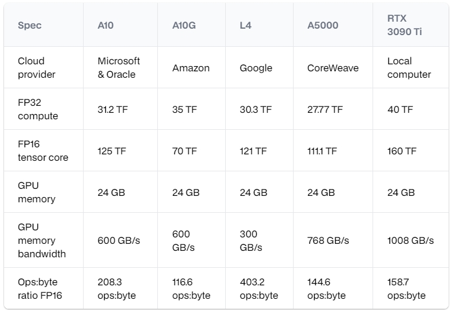455x314 pixels.
Task: Click the 1008 GB/s bandwidth value
Action: pyautogui.click(x=411, y=240)
